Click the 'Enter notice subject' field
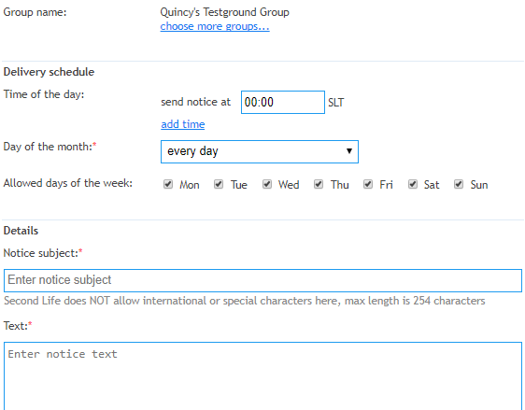The width and height of the screenshot is (525, 410). pos(262,280)
